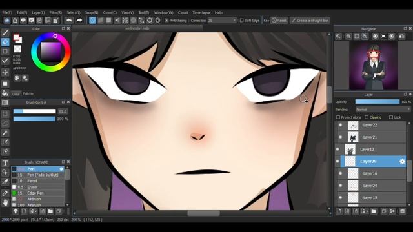Toggle the AntiAliasing checkbox

pyautogui.click(x=166, y=21)
